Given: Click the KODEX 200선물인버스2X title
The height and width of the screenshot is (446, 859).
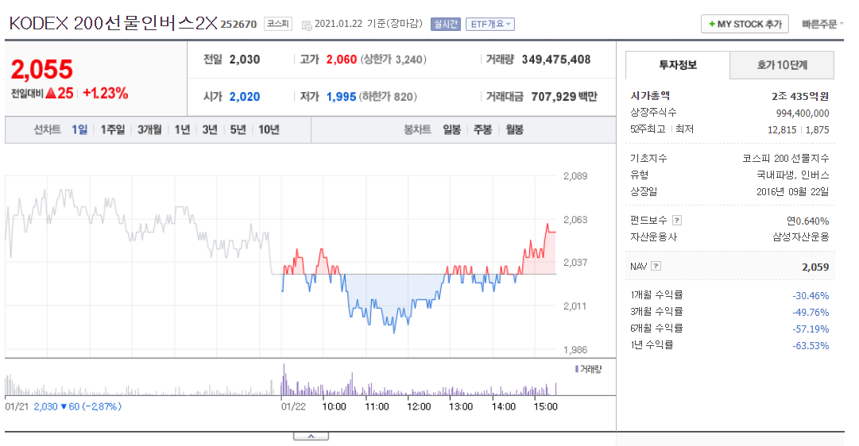Looking at the screenshot, I should [114, 24].
